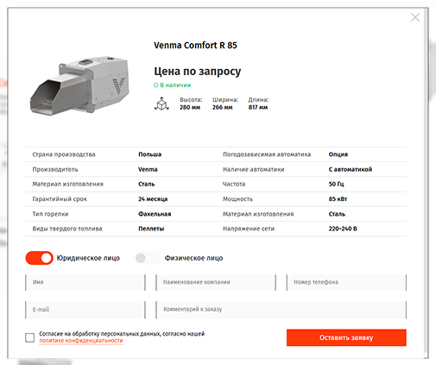The width and height of the screenshot is (436, 365).
Task: Click the green in-stock circle indicator
Action: click(x=155, y=85)
